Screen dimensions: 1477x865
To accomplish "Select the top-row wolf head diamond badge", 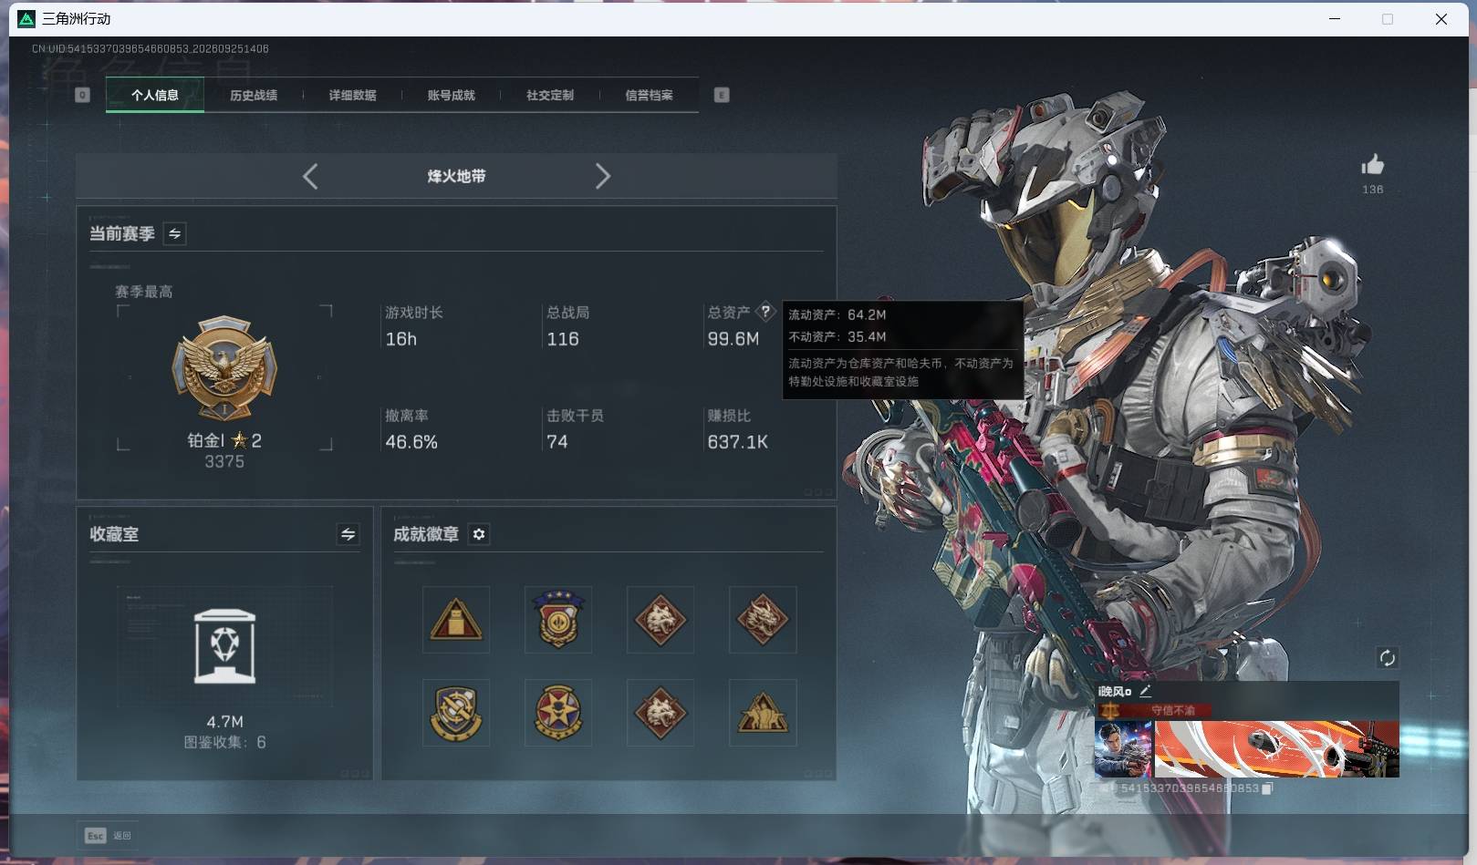I will tap(660, 620).
